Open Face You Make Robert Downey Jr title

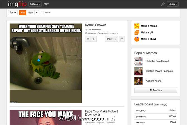click(x=101, y=113)
